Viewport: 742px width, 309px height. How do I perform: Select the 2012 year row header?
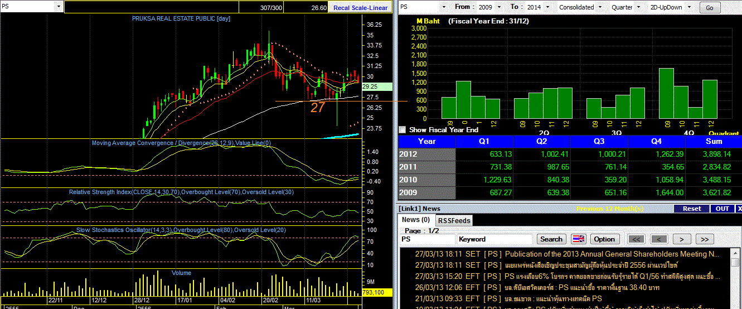coord(426,154)
